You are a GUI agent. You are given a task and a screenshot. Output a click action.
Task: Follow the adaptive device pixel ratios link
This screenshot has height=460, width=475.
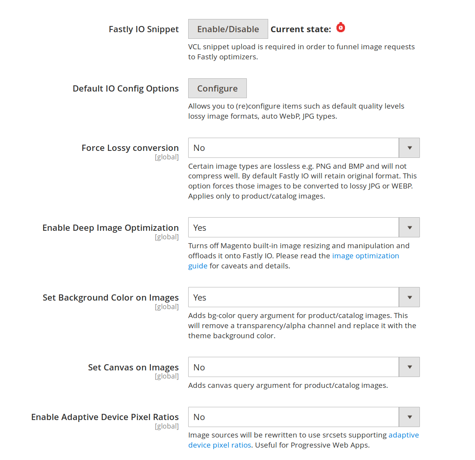[x=403, y=435]
